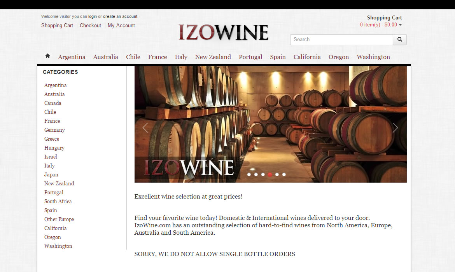Select the last slideshow dot
This screenshot has width=455, height=272.
point(284,174)
